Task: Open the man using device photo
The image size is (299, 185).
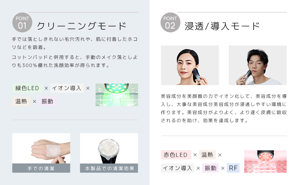Action: pyautogui.click(x=258, y=65)
